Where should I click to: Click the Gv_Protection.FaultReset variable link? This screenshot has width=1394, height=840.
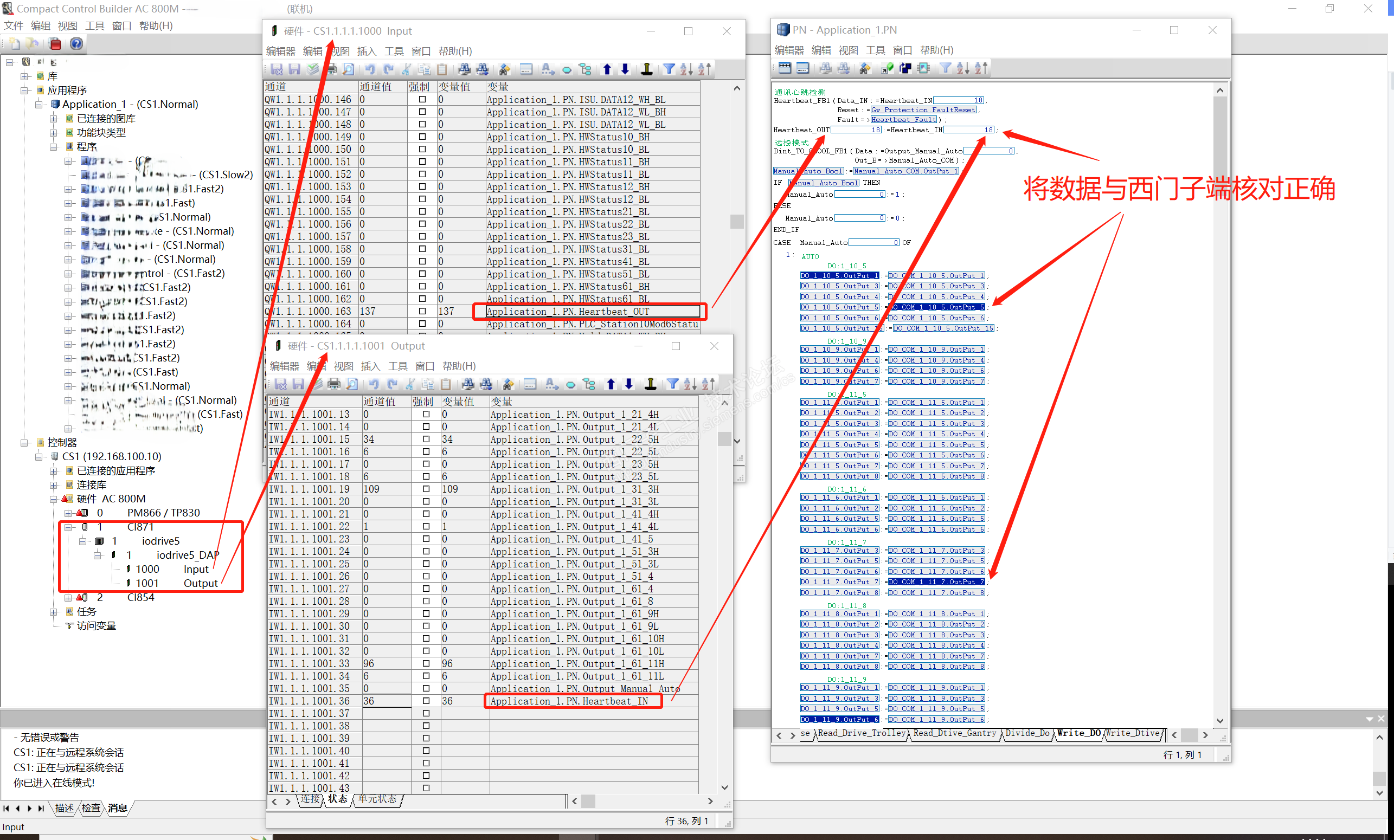coord(924,109)
